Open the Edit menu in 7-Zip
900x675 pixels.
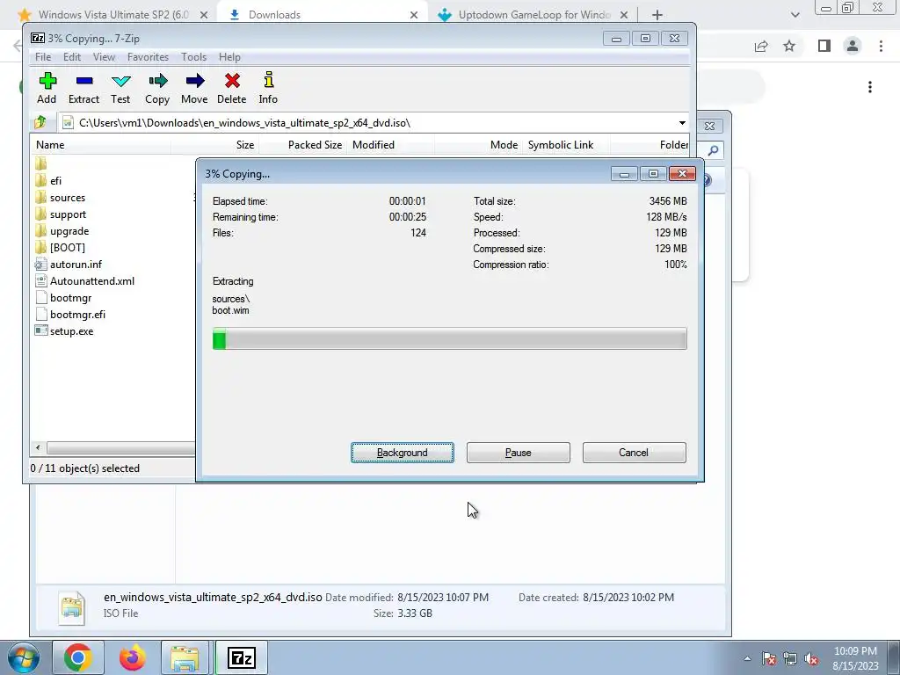coord(72,57)
